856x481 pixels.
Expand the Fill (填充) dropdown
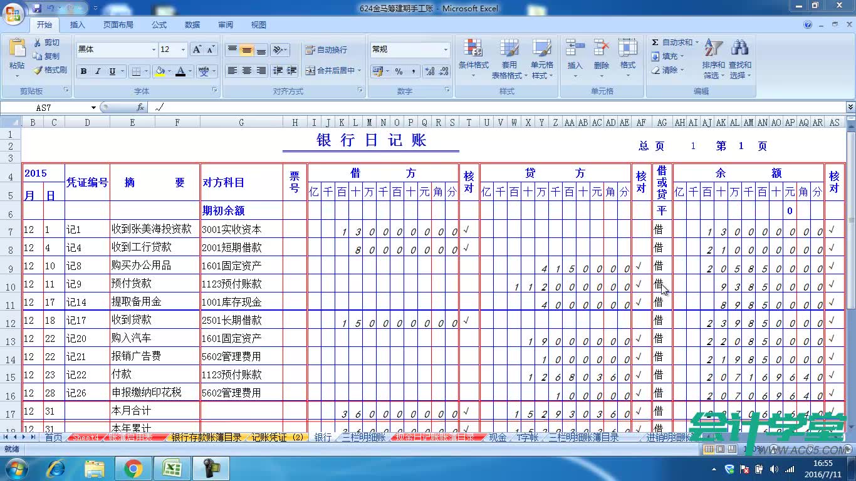[x=682, y=56]
